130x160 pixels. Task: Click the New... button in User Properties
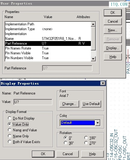[113, 30]
